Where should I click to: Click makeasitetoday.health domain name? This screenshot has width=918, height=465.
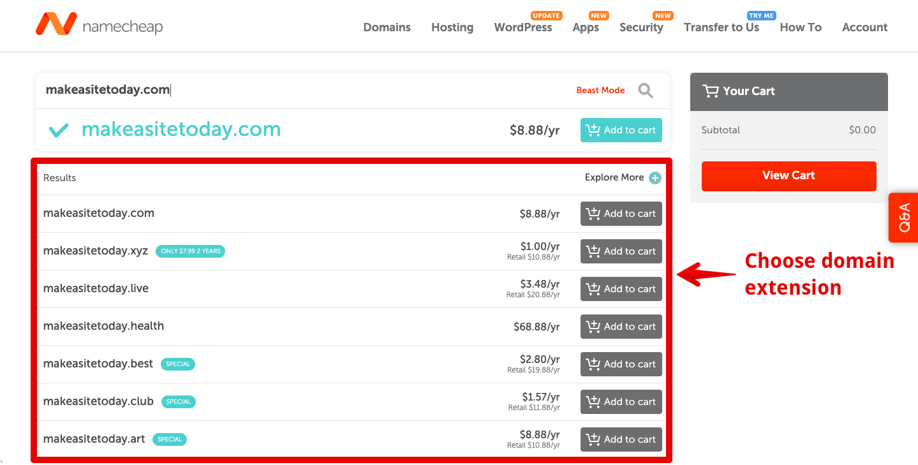pos(103,327)
